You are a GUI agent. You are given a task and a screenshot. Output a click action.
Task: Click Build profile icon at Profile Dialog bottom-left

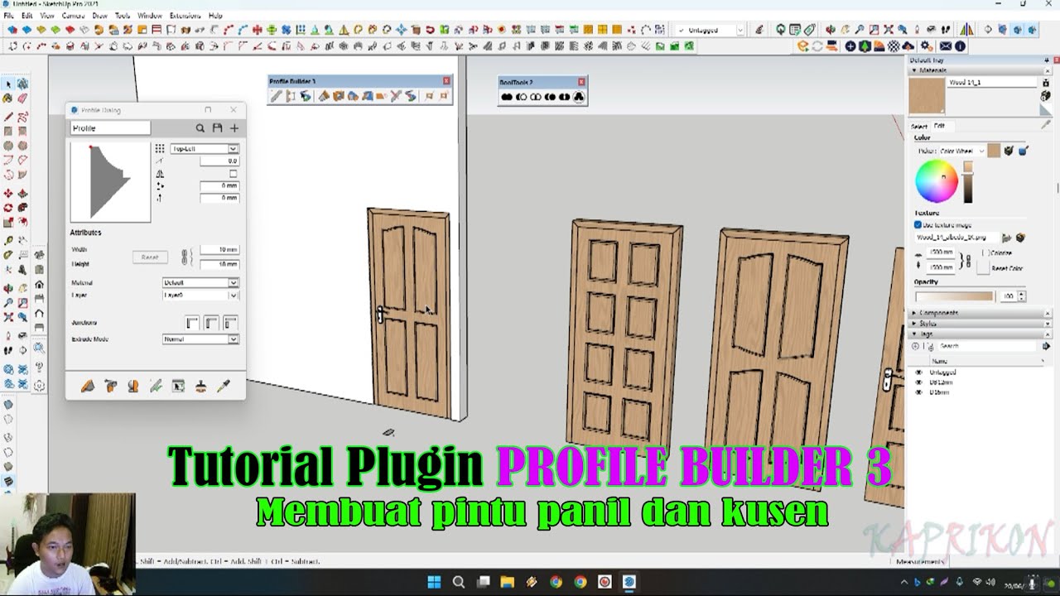point(88,387)
